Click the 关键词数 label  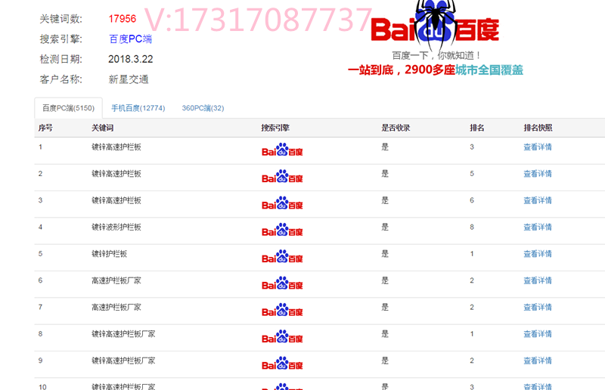[x=61, y=19]
